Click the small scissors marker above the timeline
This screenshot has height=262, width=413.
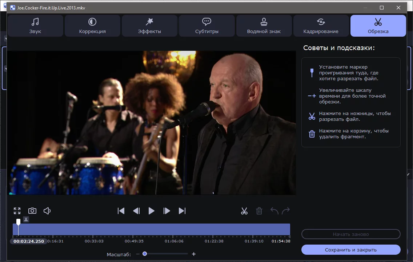tap(26, 220)
